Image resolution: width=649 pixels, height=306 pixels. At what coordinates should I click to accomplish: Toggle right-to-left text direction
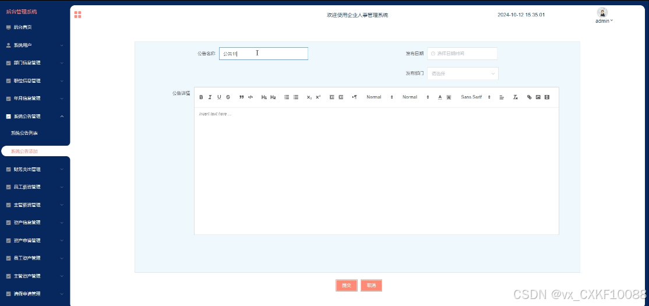point(355,97)
